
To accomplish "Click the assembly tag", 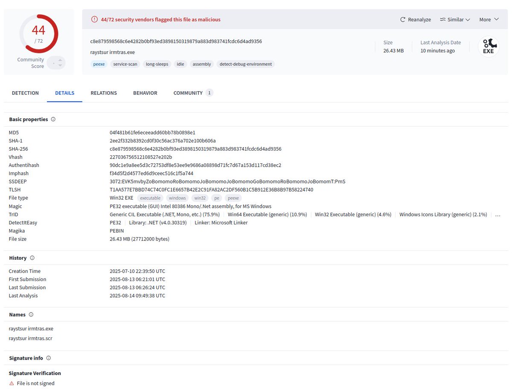I will [x=202, y=64].
